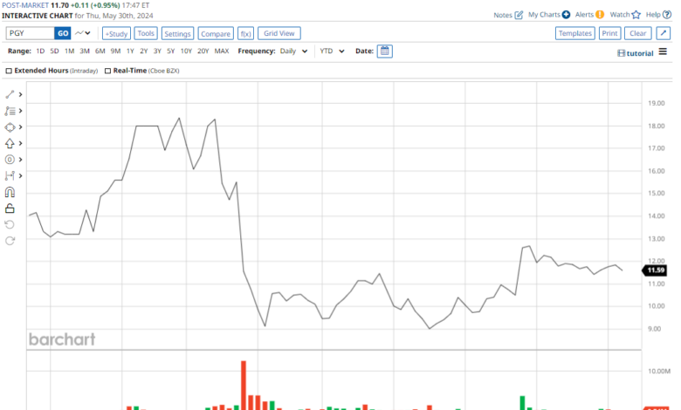The image size is (681, 410).
Task: Click the Watch star icon
Action: tap(636, 15)
